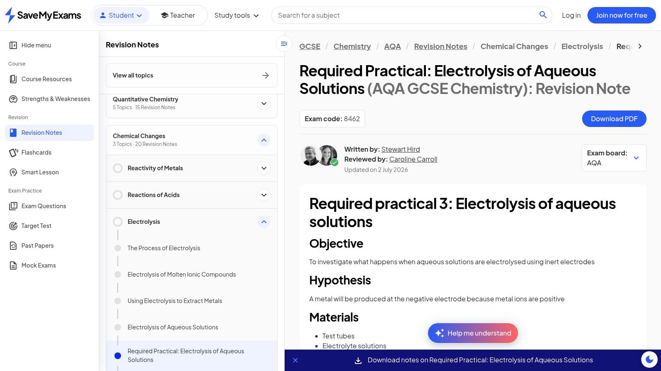Click the Mock Exams icon

13,265
